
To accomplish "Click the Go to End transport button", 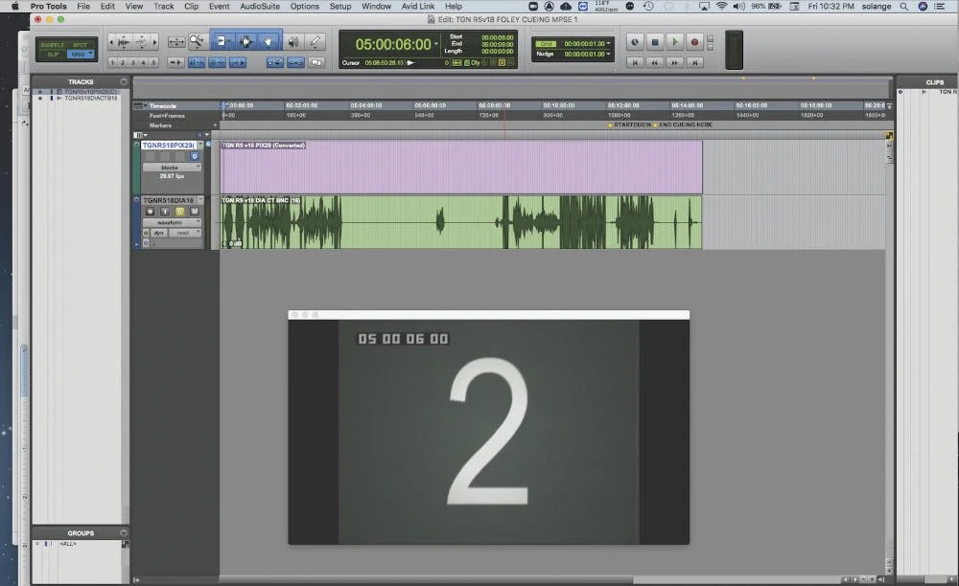I will tap(694, 63).
